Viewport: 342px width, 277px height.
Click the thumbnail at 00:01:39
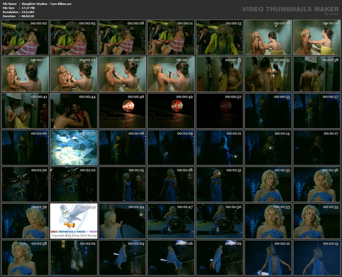(x=25, y=221)
